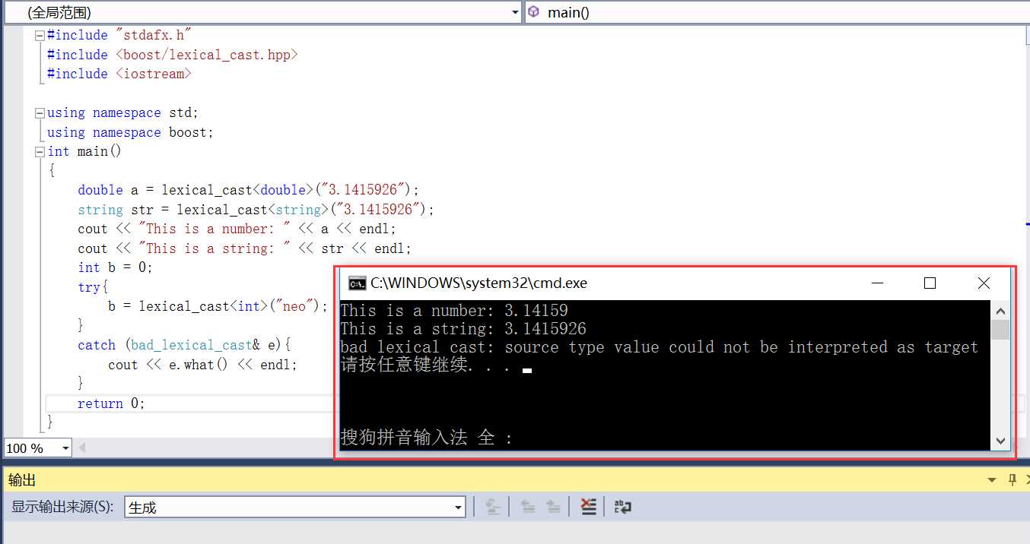Screen dimensions: 1030x544
Task: Click the <iostream> include text
Action: [154, 74]
